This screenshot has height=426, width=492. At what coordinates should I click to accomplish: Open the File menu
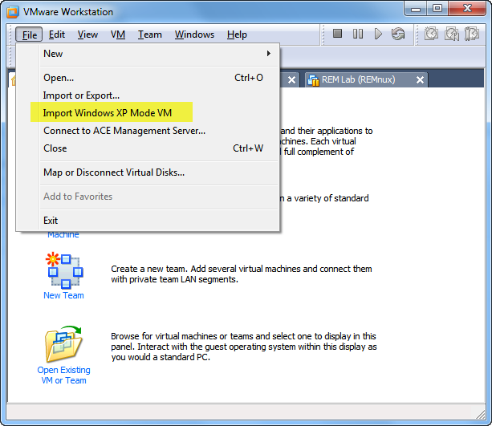[29, 34]
